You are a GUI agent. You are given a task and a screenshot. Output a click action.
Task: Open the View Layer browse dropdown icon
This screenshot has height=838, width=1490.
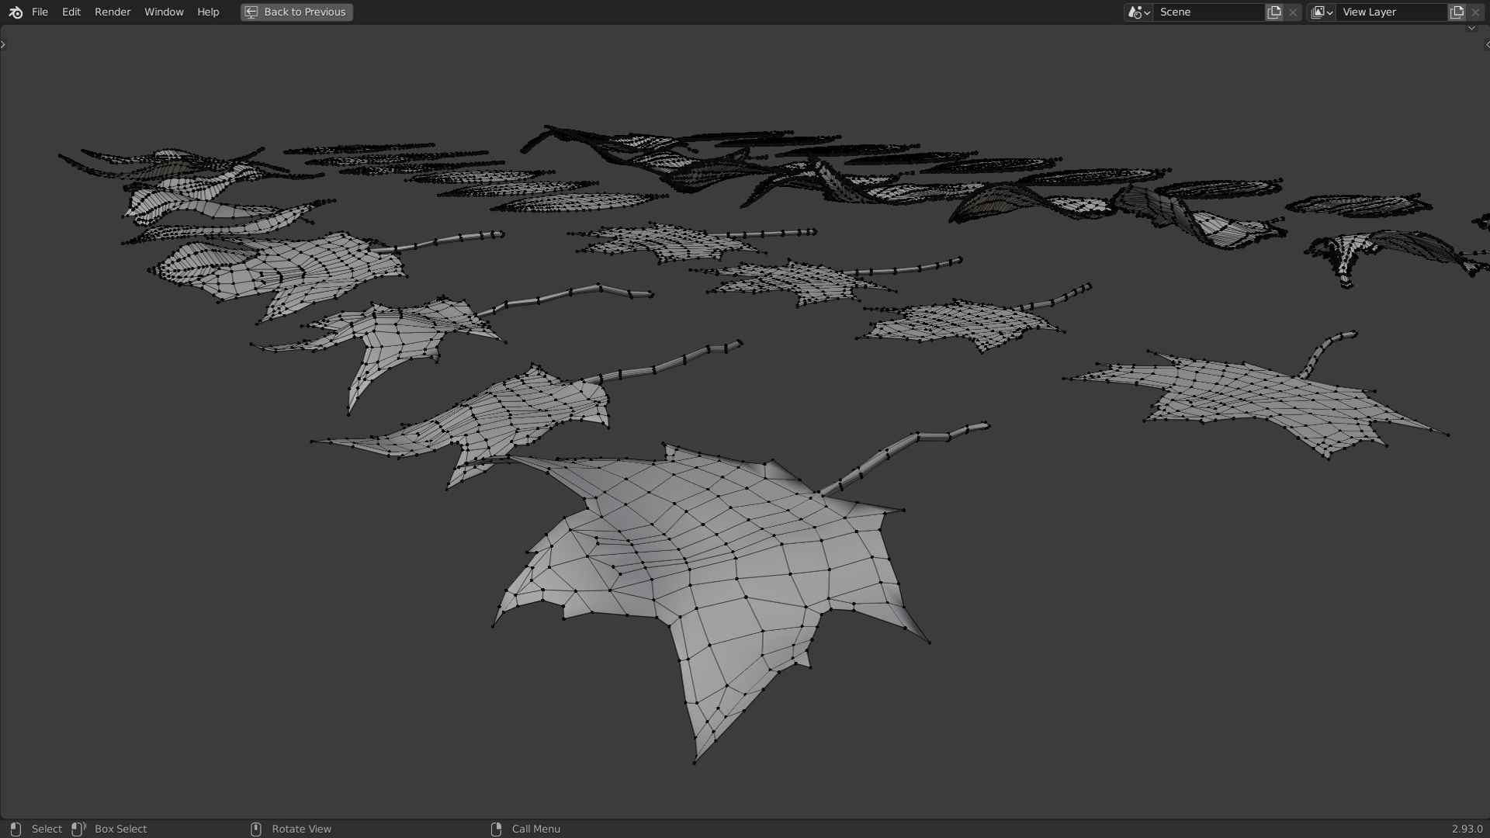pyautogui.click(x=1322, y=12)
